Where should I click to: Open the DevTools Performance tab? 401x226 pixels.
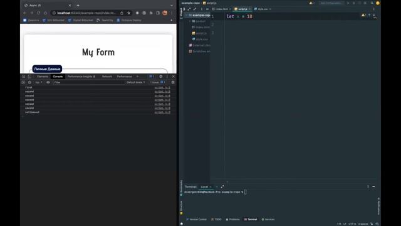click(x=124, y=77)
